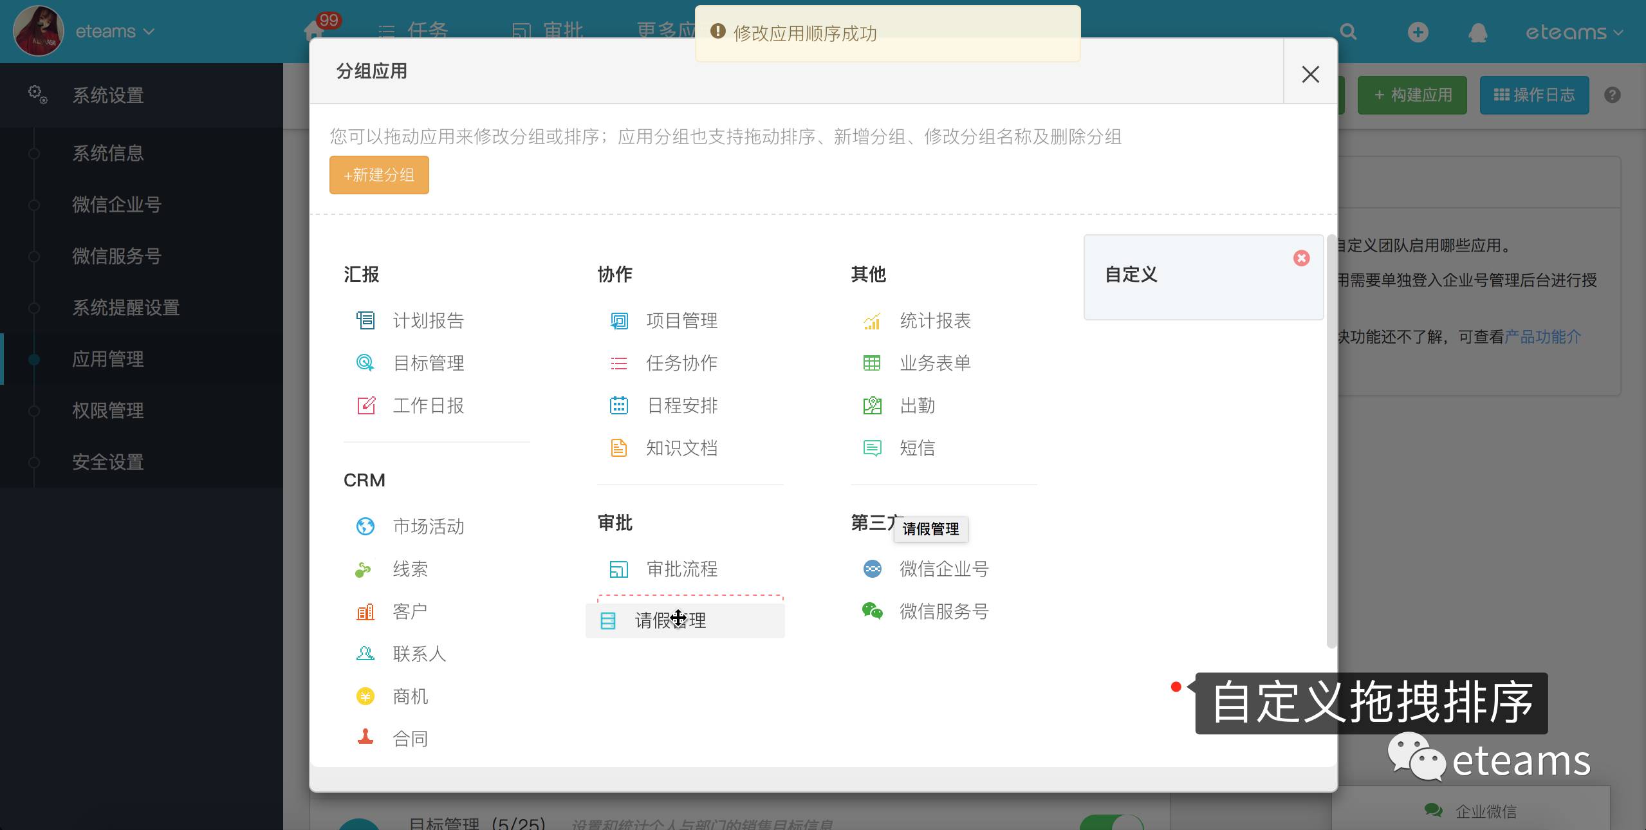Select 系统信息 in the sidebar menu
Image resolution: width=1646 pixels, height=830 pixels.
[x=108, y=153]
